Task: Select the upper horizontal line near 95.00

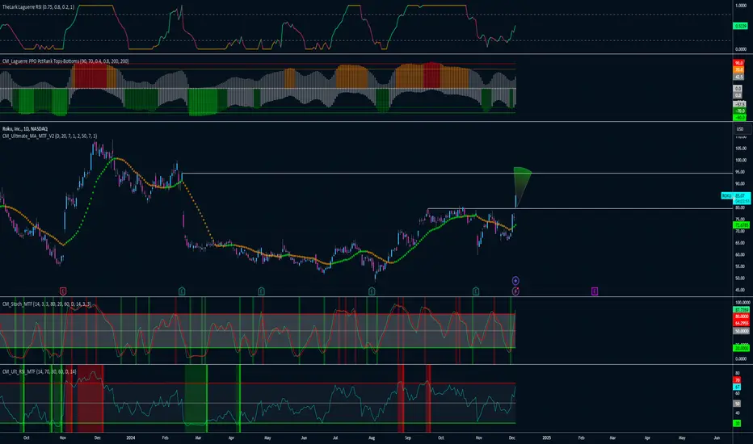Action: tap(456, 173)
